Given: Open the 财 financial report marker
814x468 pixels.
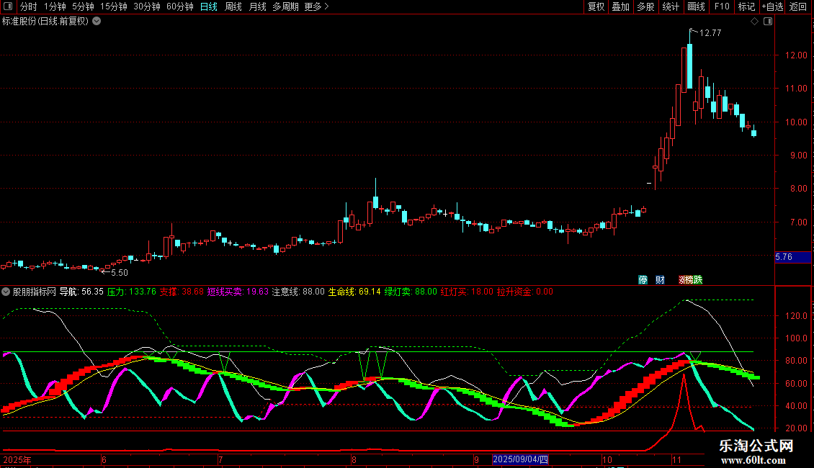Looking at the screenshot, I should click(x=660, y=279).
